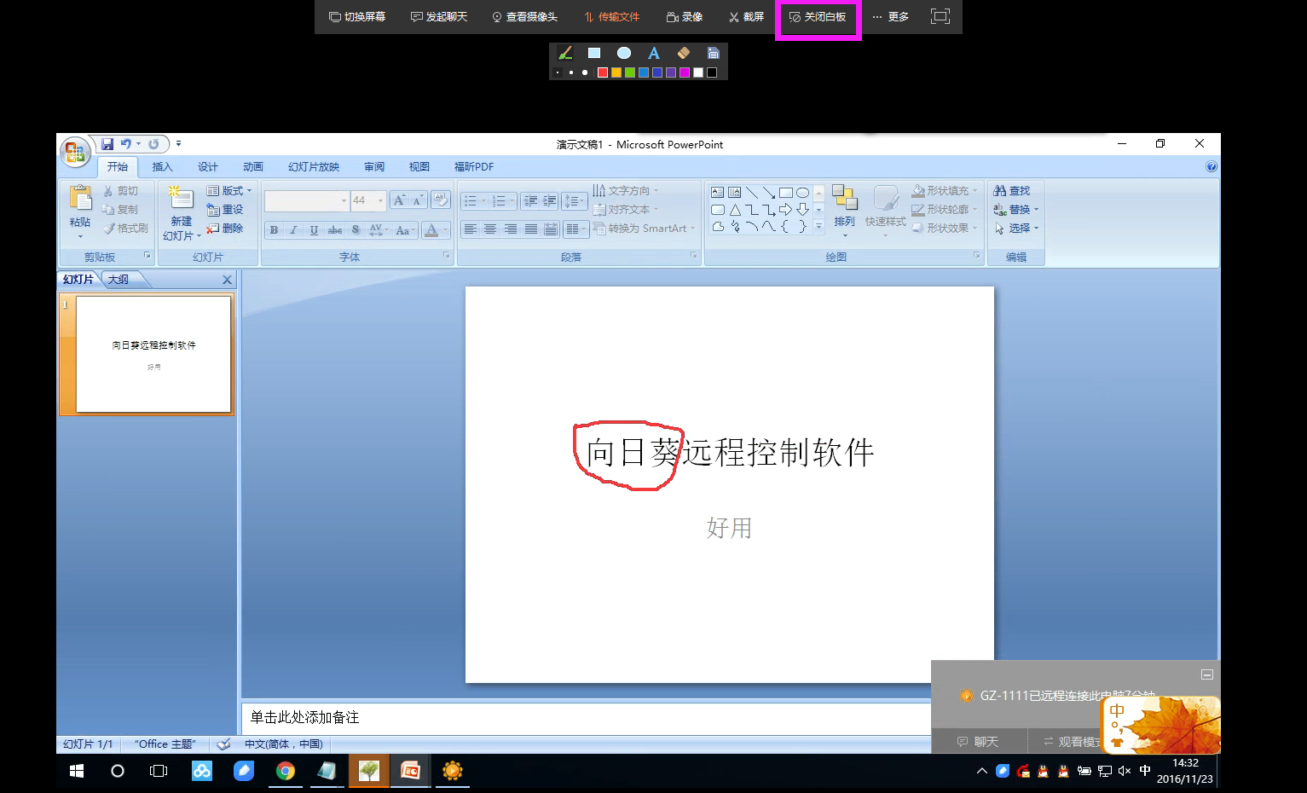Pick the green whiteboard color swatch
This screenshot has width=1307, height=793.
[630, 72]
